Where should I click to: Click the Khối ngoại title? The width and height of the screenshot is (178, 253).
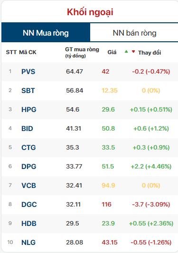90,12
